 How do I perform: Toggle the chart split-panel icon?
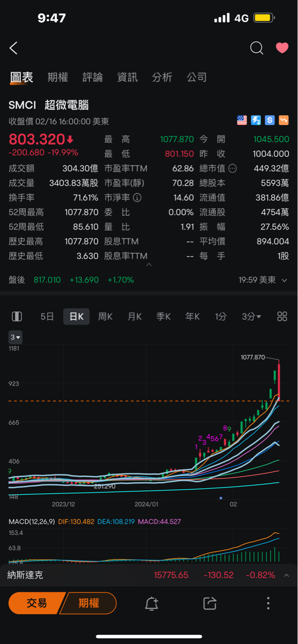[17, 316]
